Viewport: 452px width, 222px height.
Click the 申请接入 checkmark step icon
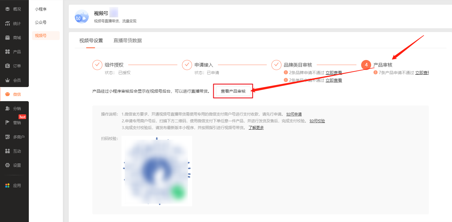click(x=187, y=65)
